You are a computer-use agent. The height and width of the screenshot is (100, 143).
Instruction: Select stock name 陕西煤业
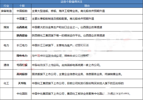tap(22, 35)
